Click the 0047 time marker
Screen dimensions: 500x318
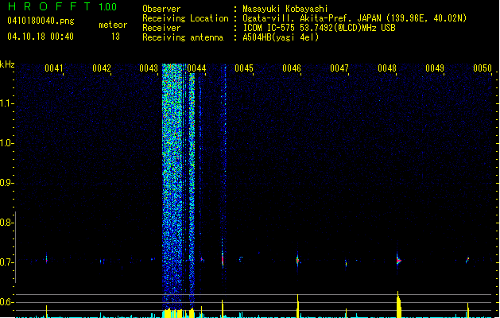(x=339, y=68)
